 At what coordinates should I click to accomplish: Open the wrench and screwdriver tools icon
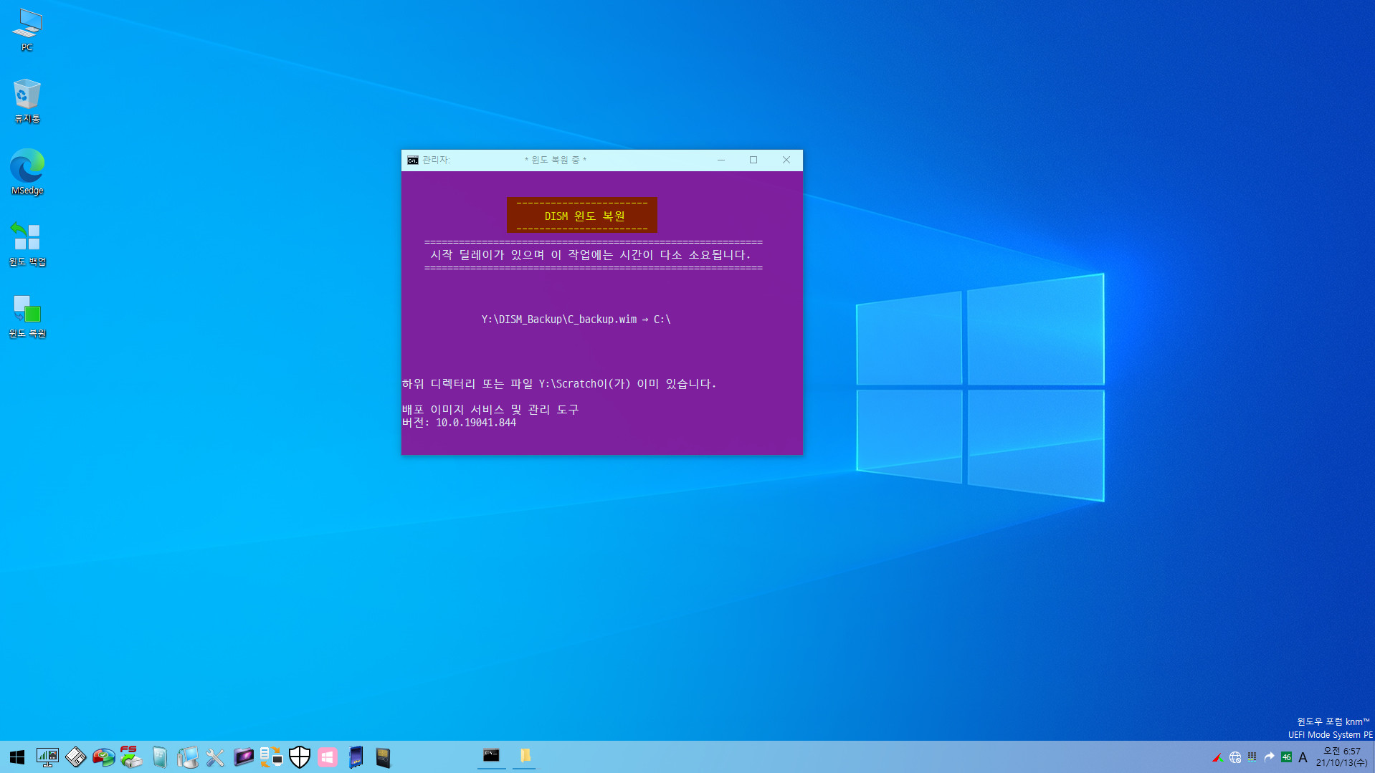pos(215,757)
